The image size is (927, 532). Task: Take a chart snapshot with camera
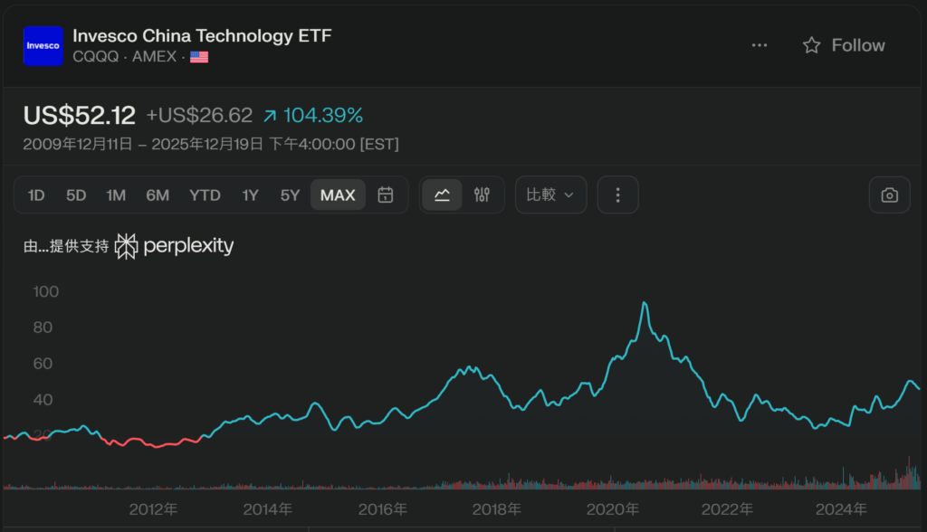coord(890,195)
